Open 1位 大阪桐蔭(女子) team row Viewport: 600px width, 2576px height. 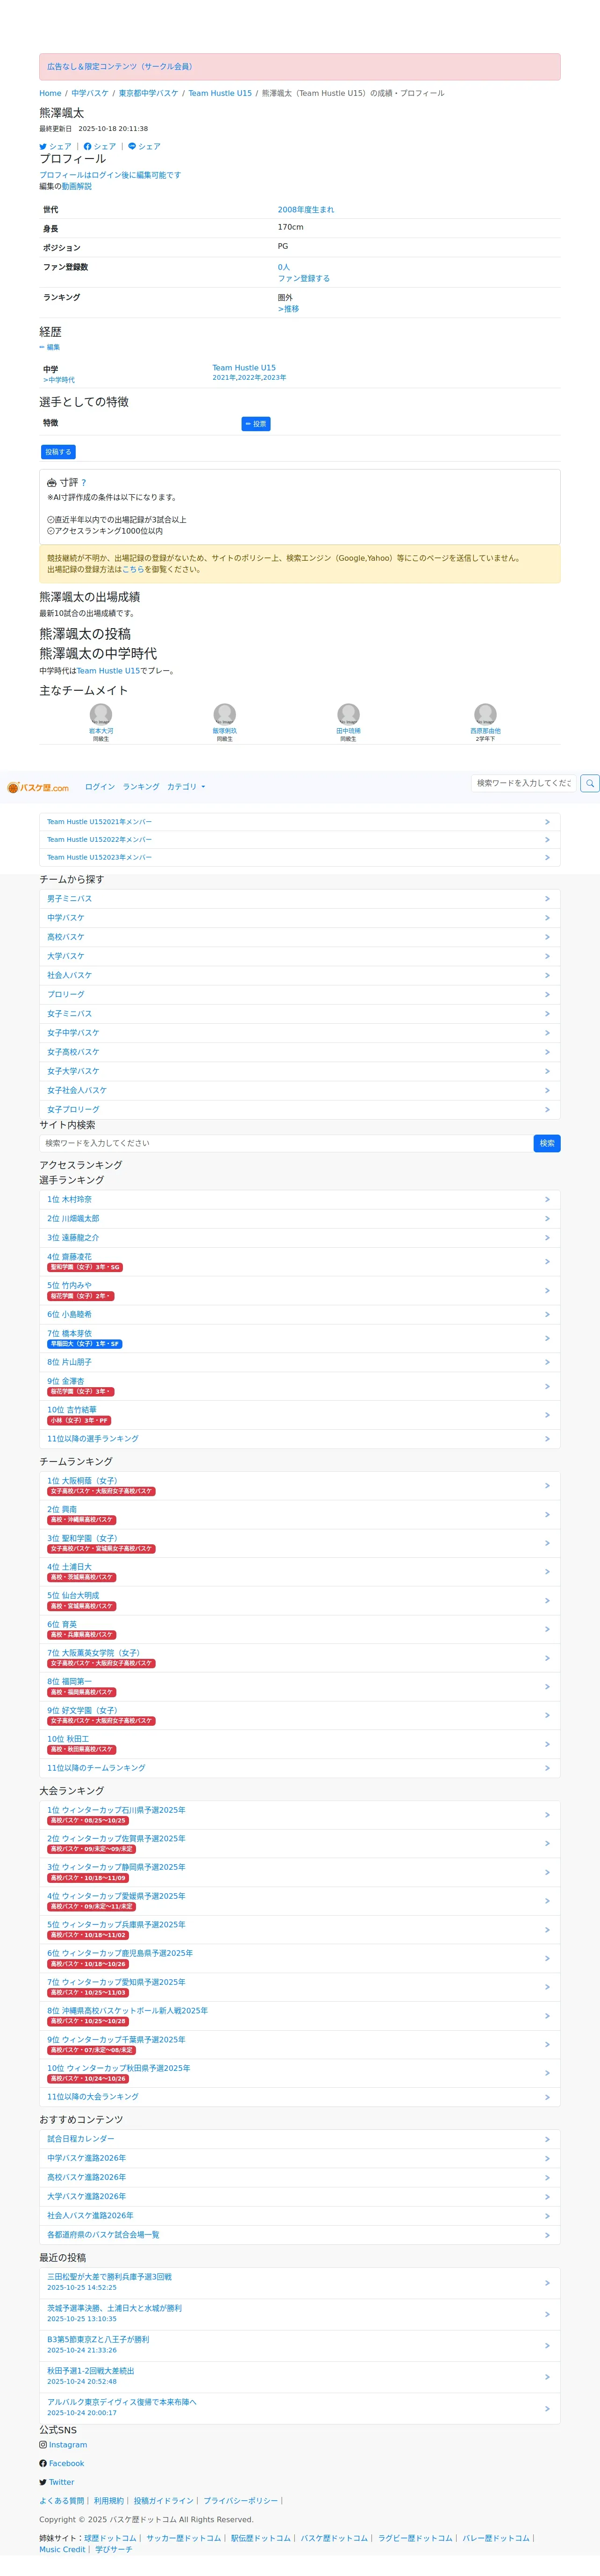tap(300, 1486)
